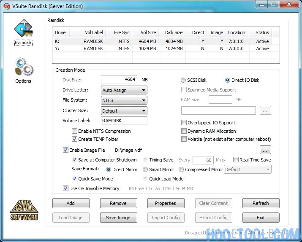The width and height of the screenshot is (302, 242).
Task: Click the Remove button
Action: click(x=118, y=203)
